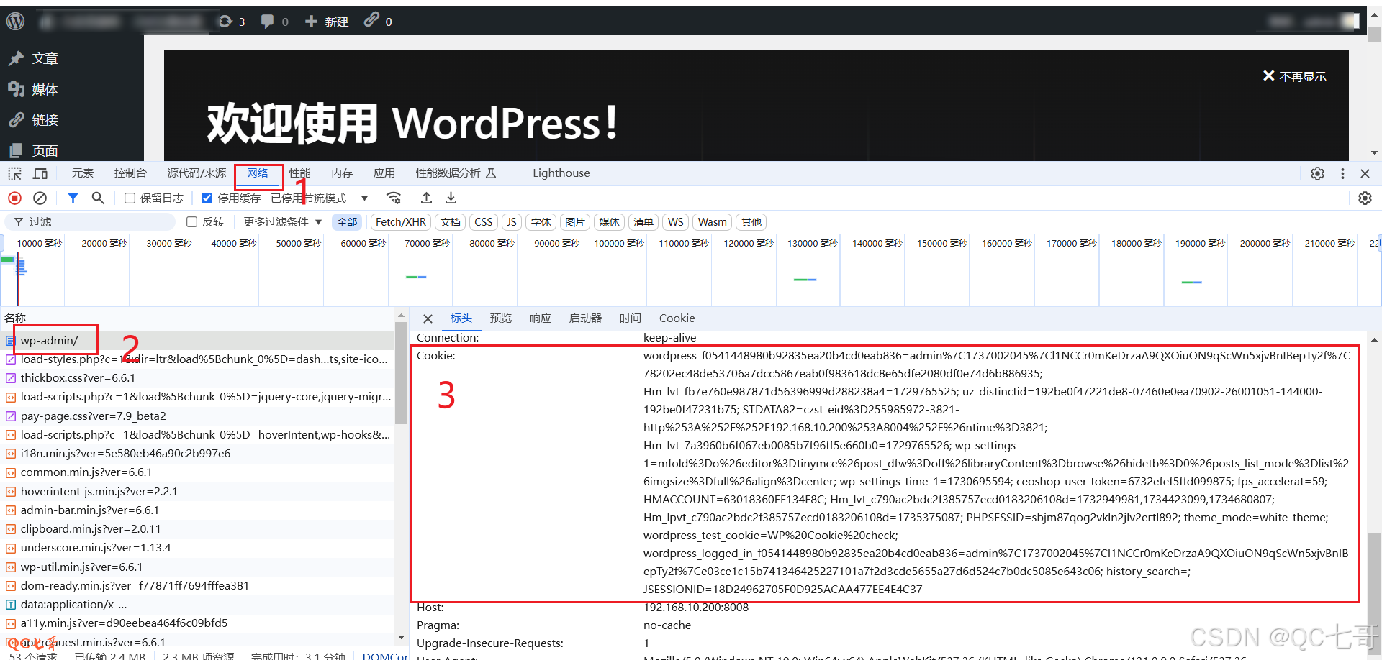This screenshot has width=1382, height=660.
Task: Close the DevTools panel
Action: pyautogui.click(x=1365, y=173)
